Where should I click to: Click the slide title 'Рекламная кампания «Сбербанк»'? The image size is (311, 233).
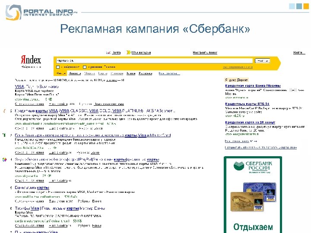(x=155, y=29)
